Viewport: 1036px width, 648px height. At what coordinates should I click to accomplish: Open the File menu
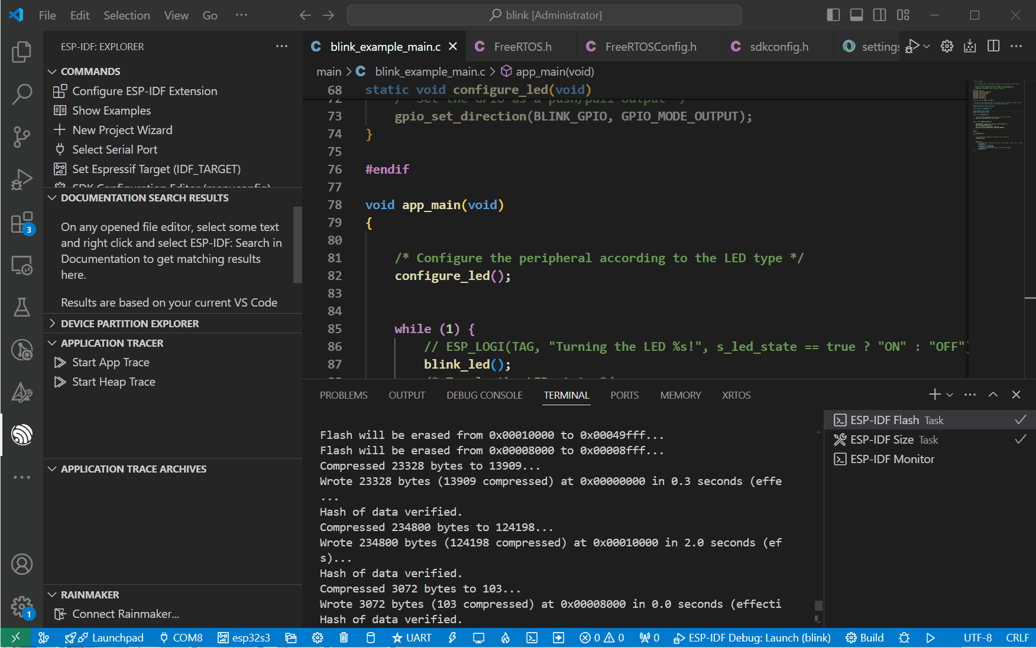coord(47,15)
